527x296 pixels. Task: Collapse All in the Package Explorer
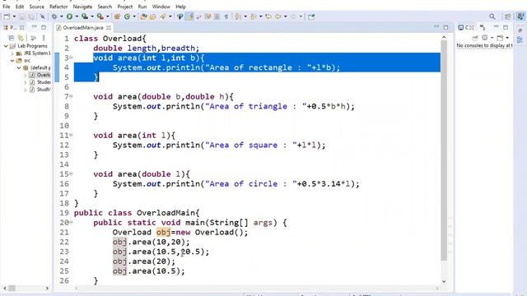[11, 38]
